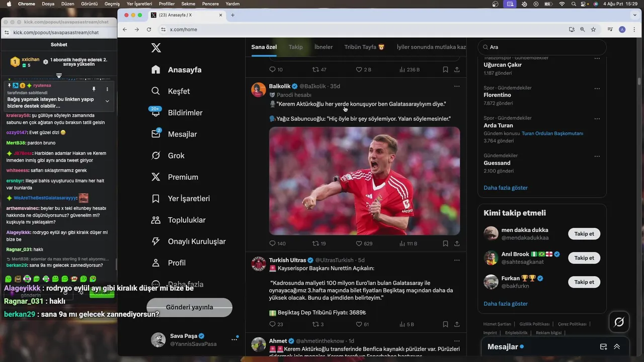
Task: Click Gizlilik Politikası footer link
Action: tap(534, 324)
